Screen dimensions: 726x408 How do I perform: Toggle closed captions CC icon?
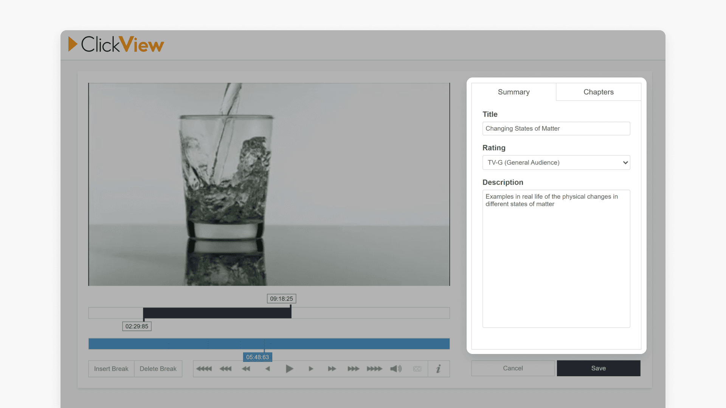click(x=417, y=369)
